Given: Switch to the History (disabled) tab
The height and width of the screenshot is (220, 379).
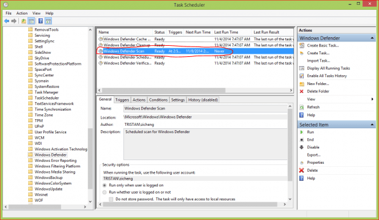Looking at the screenshot, I should (x=203, y=100).
